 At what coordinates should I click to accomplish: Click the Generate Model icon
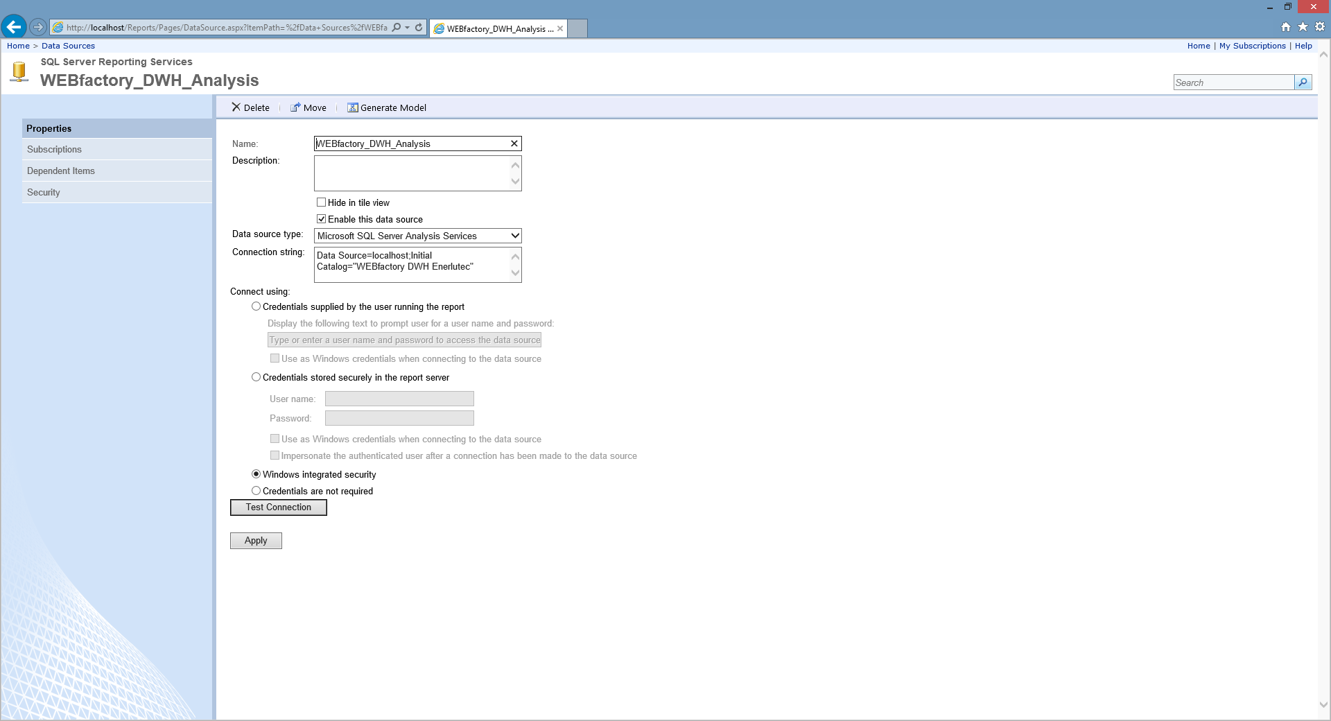coord(352,107)
